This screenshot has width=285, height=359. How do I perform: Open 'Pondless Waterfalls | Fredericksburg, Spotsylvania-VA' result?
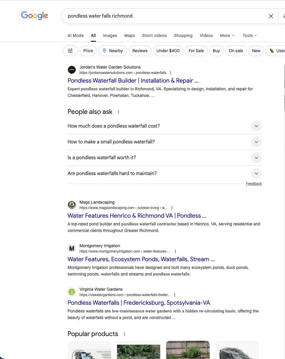[x=139, y=303]
